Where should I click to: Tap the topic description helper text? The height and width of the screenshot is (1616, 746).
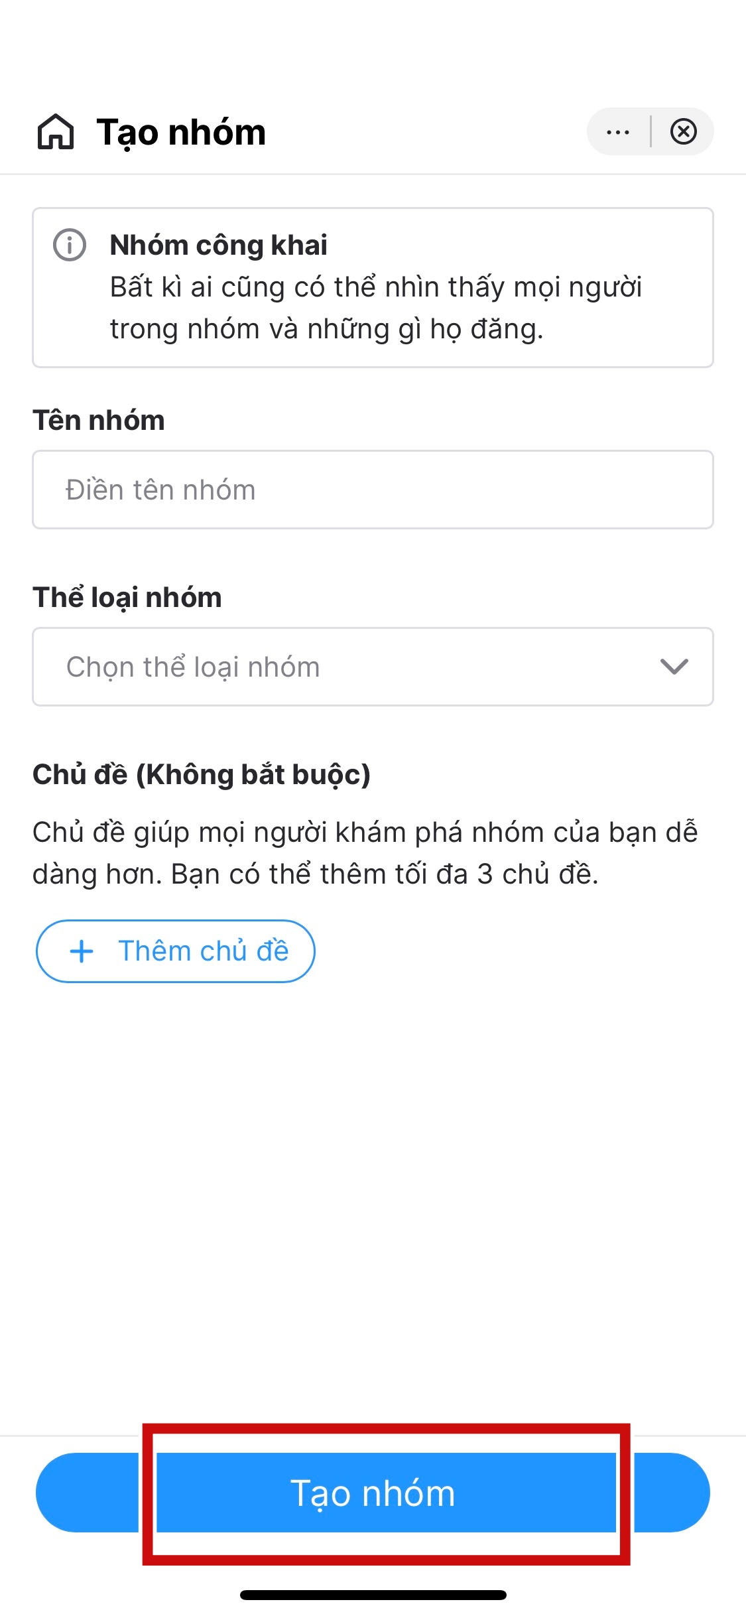365,853
